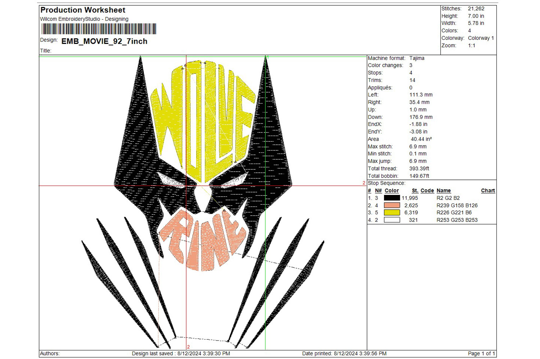Click the barcode under Wilcom EmbroideryStudio
The width and height of the screenshot is (540, 359).
pyautogui.click(x=99, y=29)
